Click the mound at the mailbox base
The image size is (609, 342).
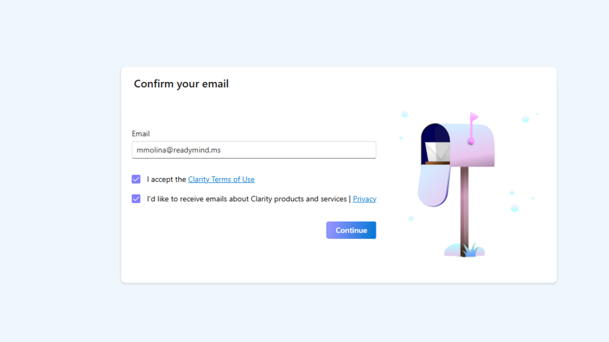point(464,250)
